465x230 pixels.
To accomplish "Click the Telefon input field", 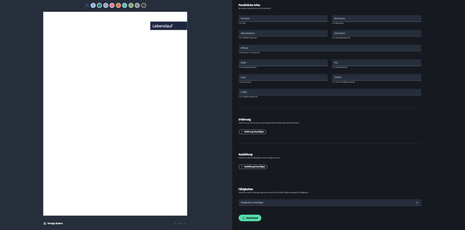I will point(377,77).
